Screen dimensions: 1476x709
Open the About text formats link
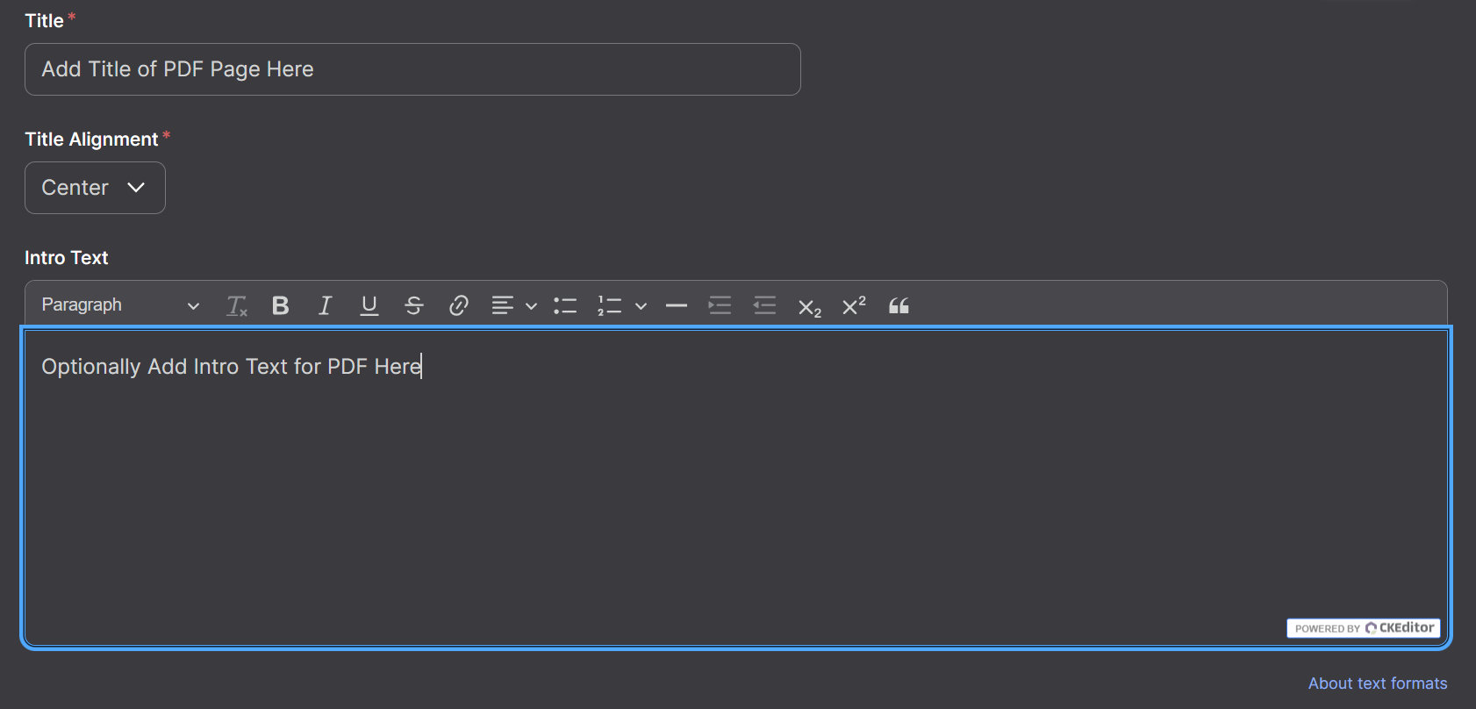(x=1378, y=684)
